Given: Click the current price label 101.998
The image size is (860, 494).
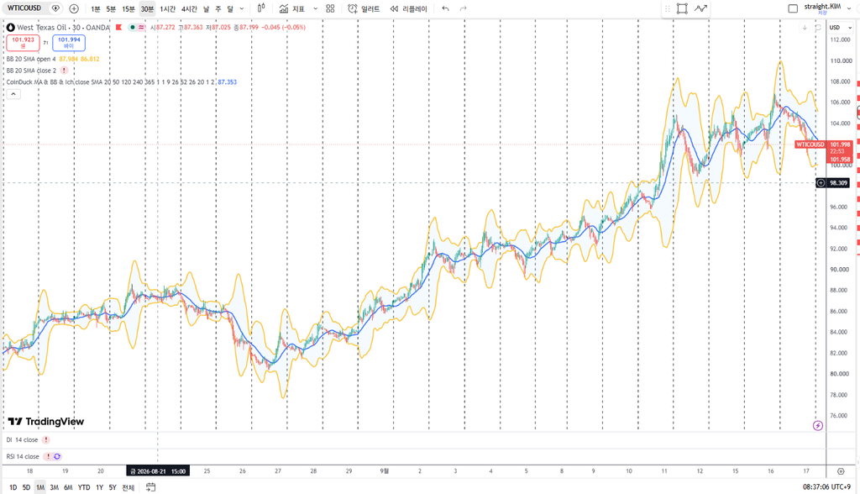Looking at the screenshot, I should tap(840, 145).
